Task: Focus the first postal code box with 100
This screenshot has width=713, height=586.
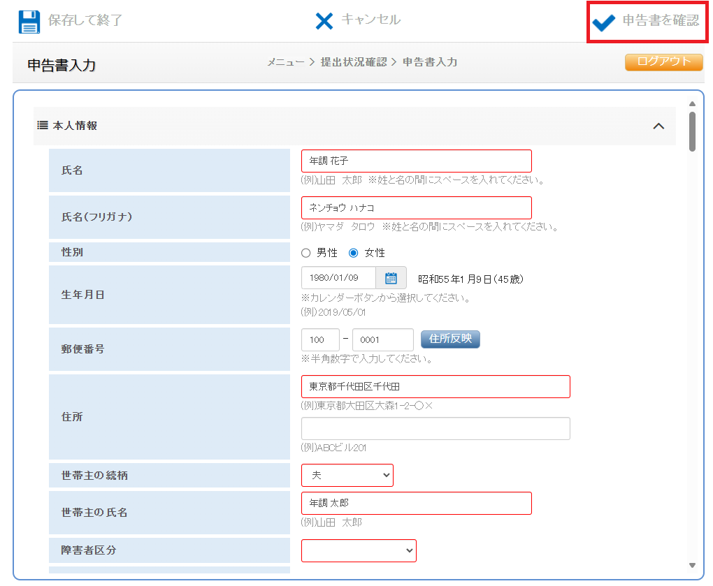Action: tap(320, 340)
